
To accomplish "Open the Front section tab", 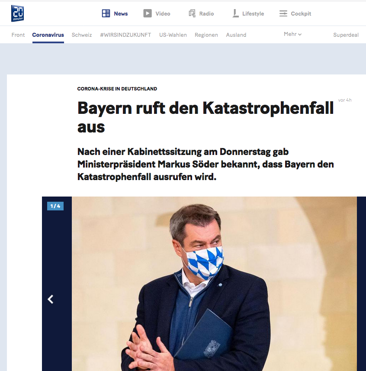I will (x=18, y=35).
